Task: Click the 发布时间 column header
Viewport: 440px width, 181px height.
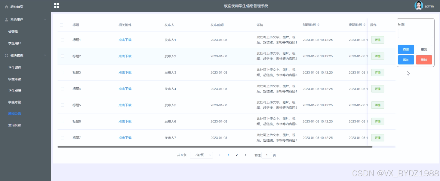Action: pyautogui.click(x=217, y=25)
